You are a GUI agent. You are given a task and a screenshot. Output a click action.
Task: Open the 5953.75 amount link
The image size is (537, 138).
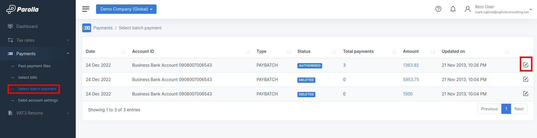click(411, 80)
